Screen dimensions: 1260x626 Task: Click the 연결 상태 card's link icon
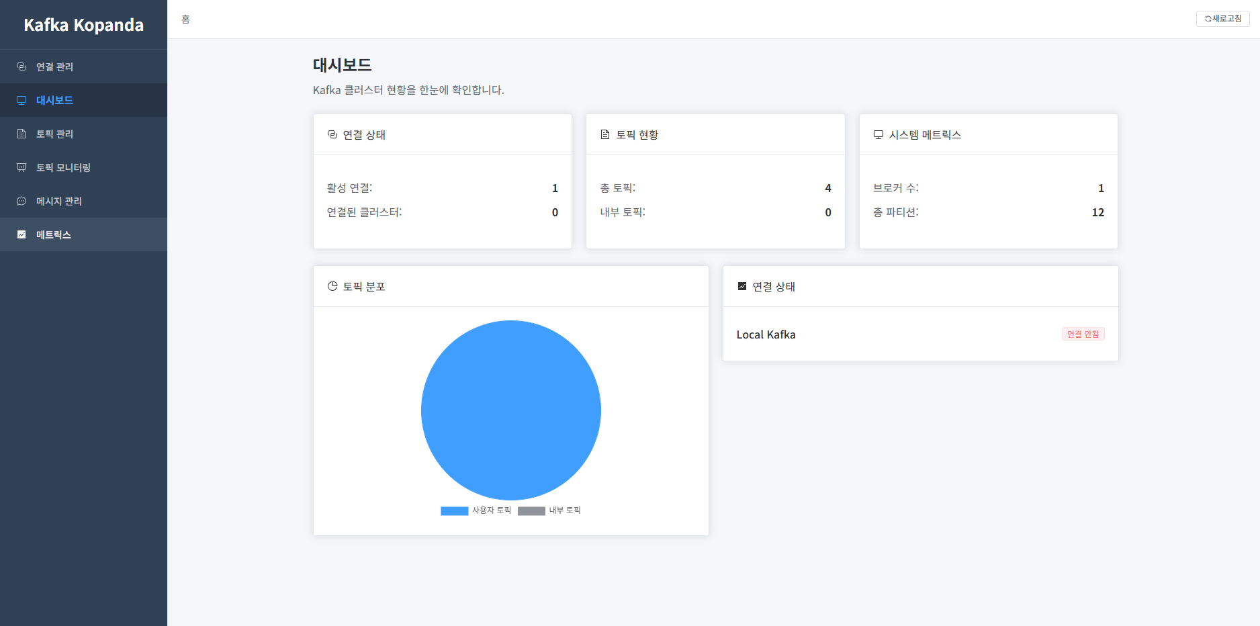(332, 134)
